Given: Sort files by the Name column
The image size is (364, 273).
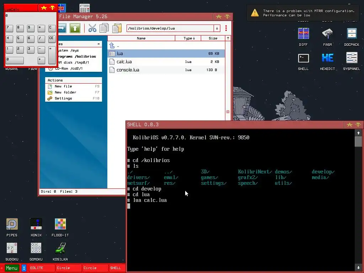Looking at the screenshot, I should pos(141,38).
